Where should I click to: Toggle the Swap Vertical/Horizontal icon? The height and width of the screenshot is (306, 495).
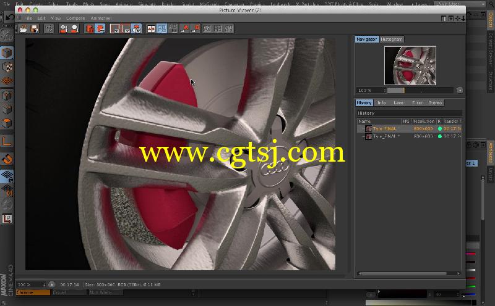click(218, 29)
